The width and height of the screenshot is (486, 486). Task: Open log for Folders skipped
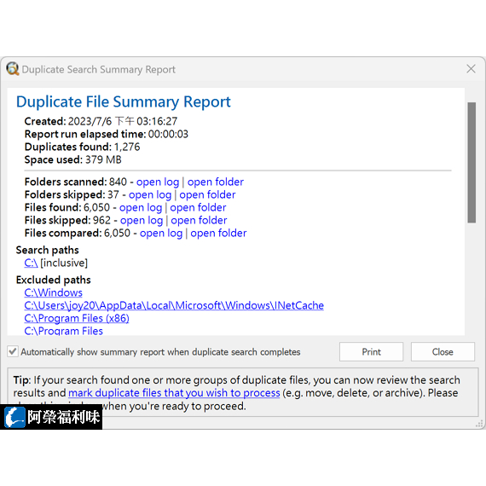point(150,195)
